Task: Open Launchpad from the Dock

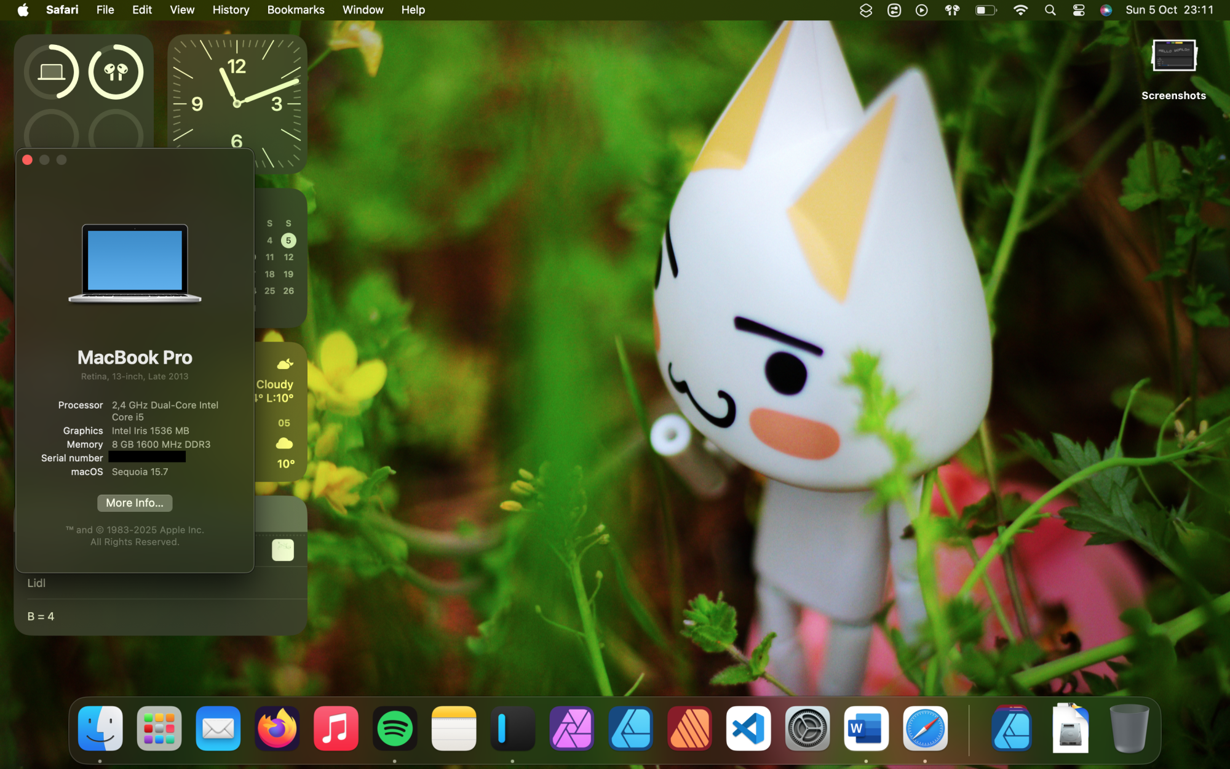Action: [x=159, y=729]
